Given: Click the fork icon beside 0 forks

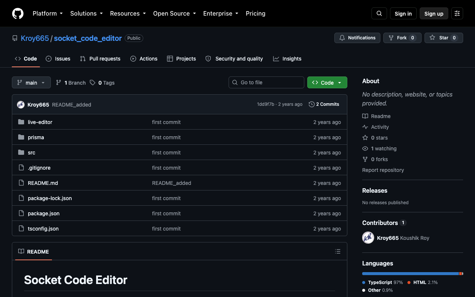Looking at the screenshot, I should pos(365,159).
